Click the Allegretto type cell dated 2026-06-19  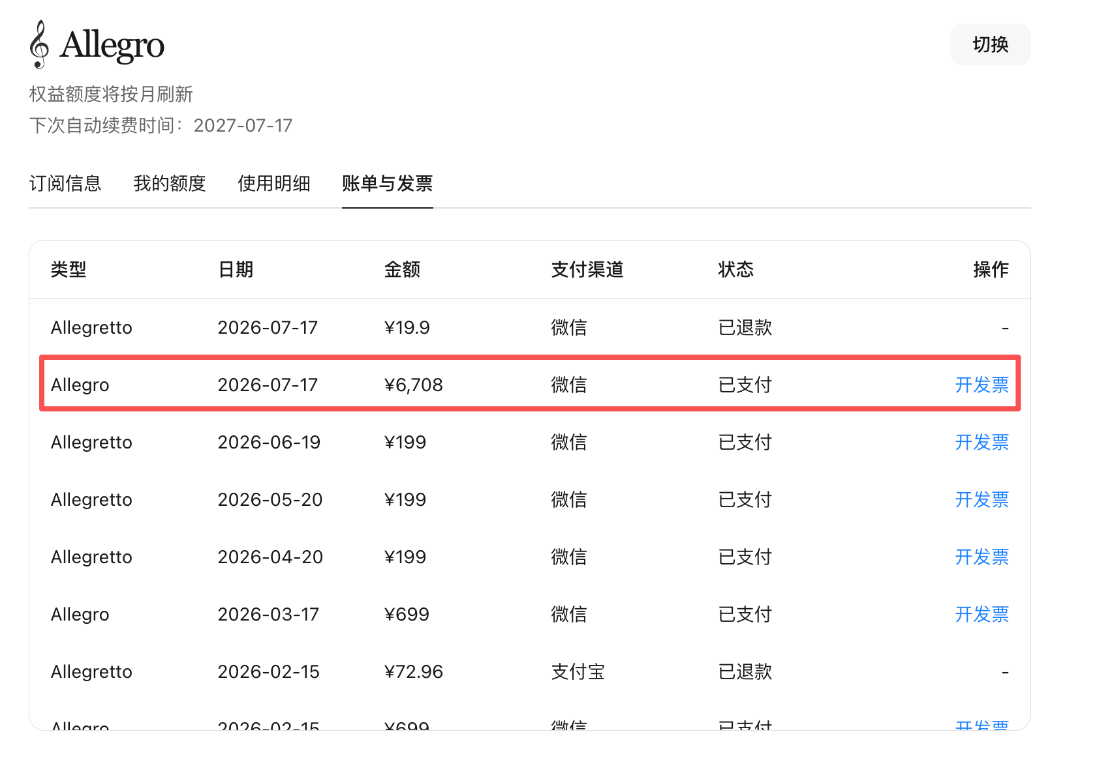[x=91, y=442]
